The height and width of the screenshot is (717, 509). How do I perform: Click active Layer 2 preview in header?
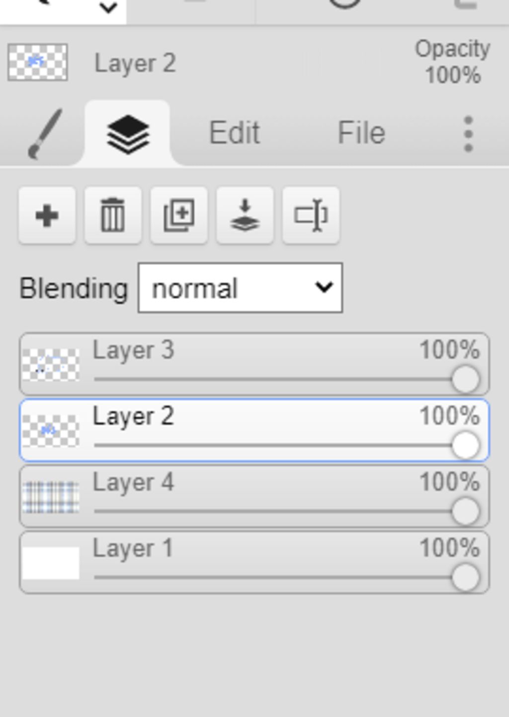38,62
